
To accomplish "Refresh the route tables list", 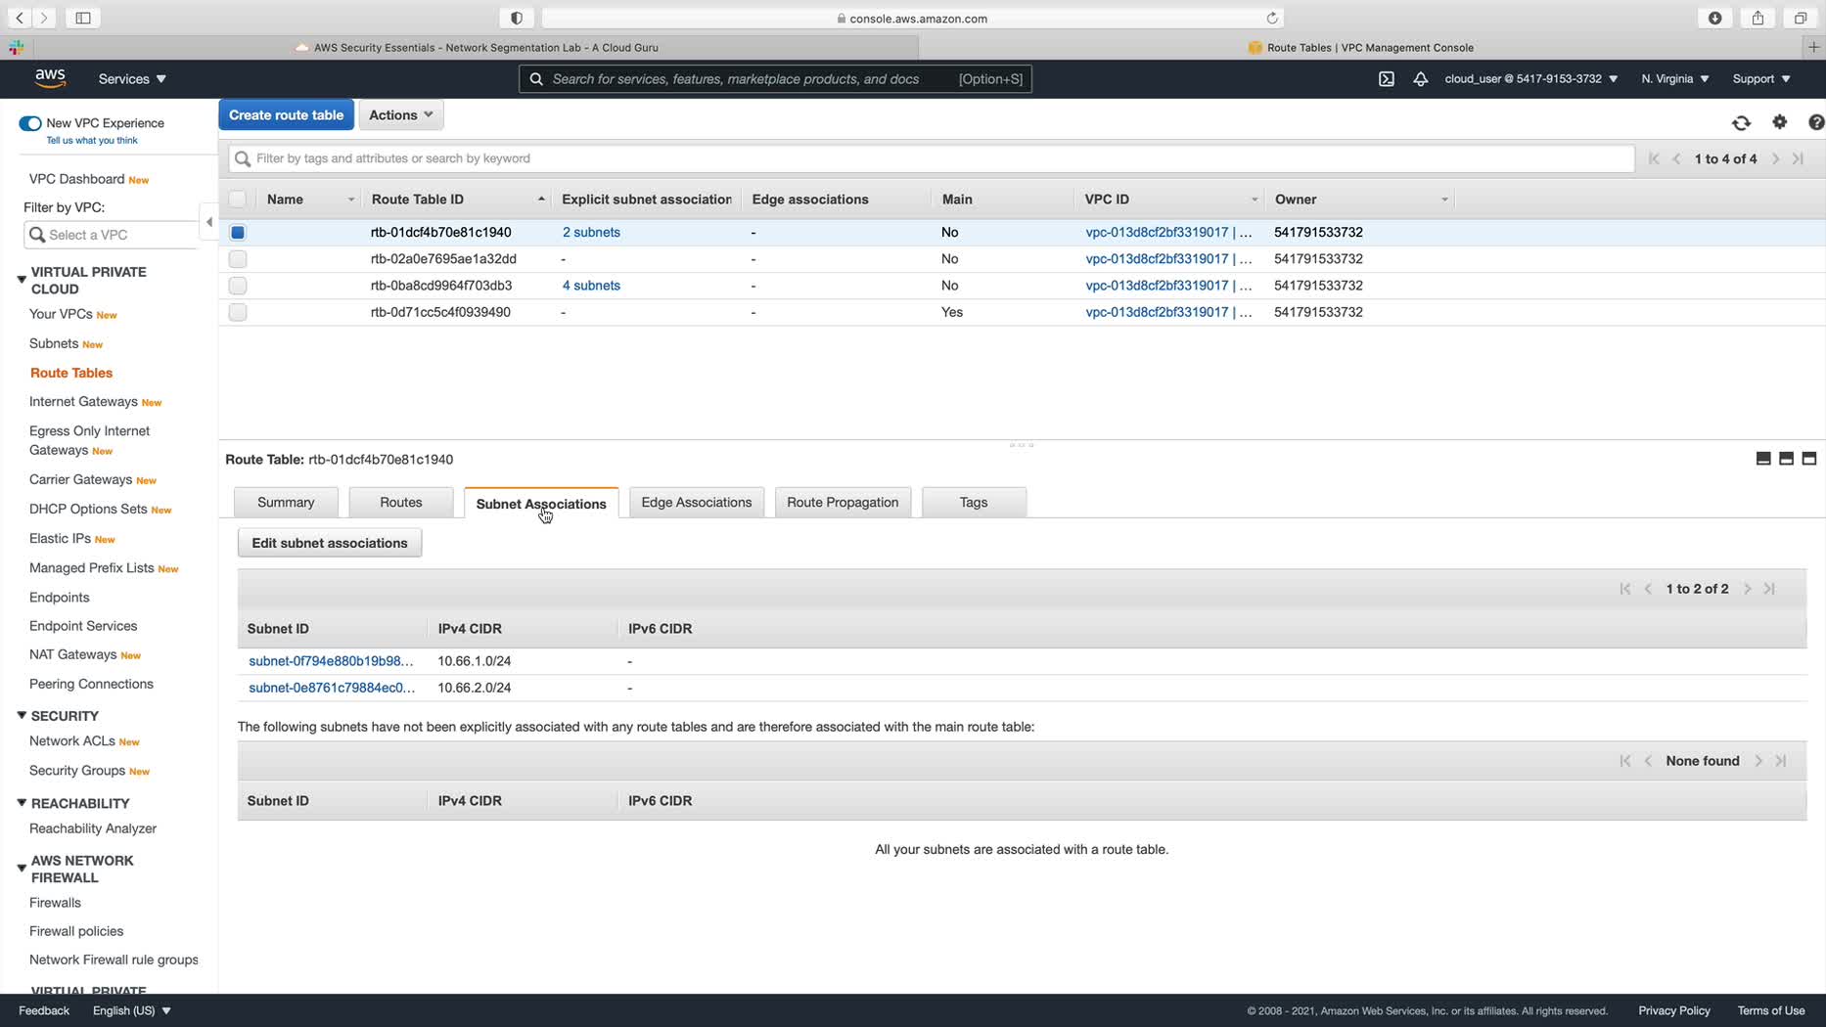I will pos(1741,122).
